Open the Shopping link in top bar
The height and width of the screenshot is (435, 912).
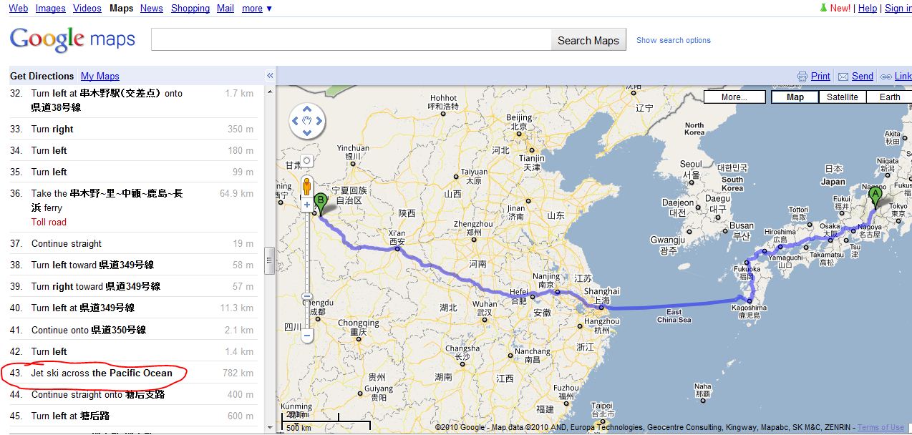[190, 9]
